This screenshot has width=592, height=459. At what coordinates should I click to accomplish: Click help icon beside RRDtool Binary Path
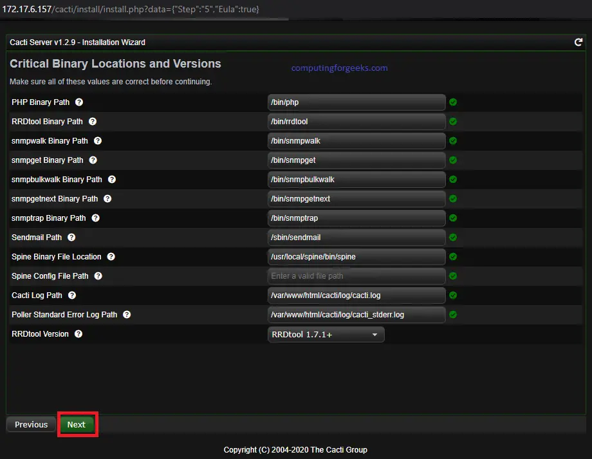pos(93,121)
